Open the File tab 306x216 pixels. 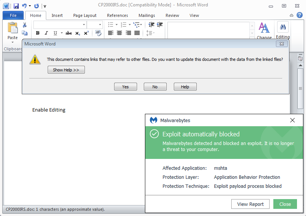pos(13,15)
